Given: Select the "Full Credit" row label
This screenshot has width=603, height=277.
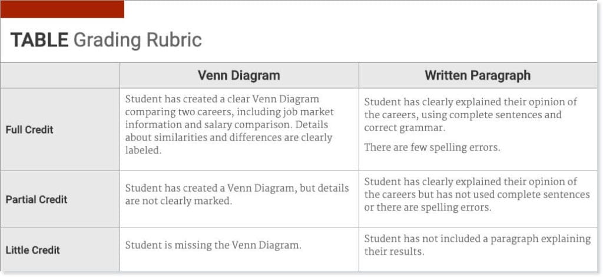Looking at the screenshot, I should click(x=29, y=129).
